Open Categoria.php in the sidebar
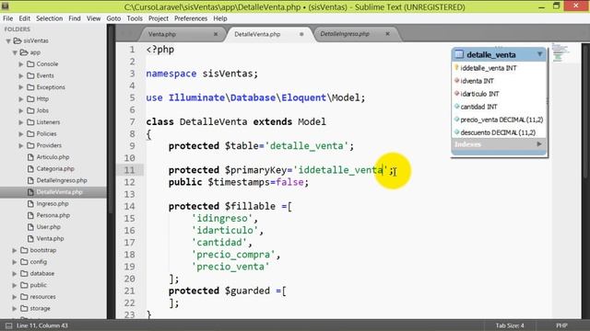This screenshot has height=331, width=590. click(x=55, y=168)
